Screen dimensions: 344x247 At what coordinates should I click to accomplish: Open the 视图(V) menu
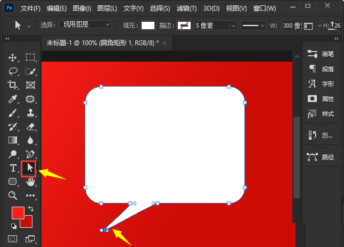236,8
